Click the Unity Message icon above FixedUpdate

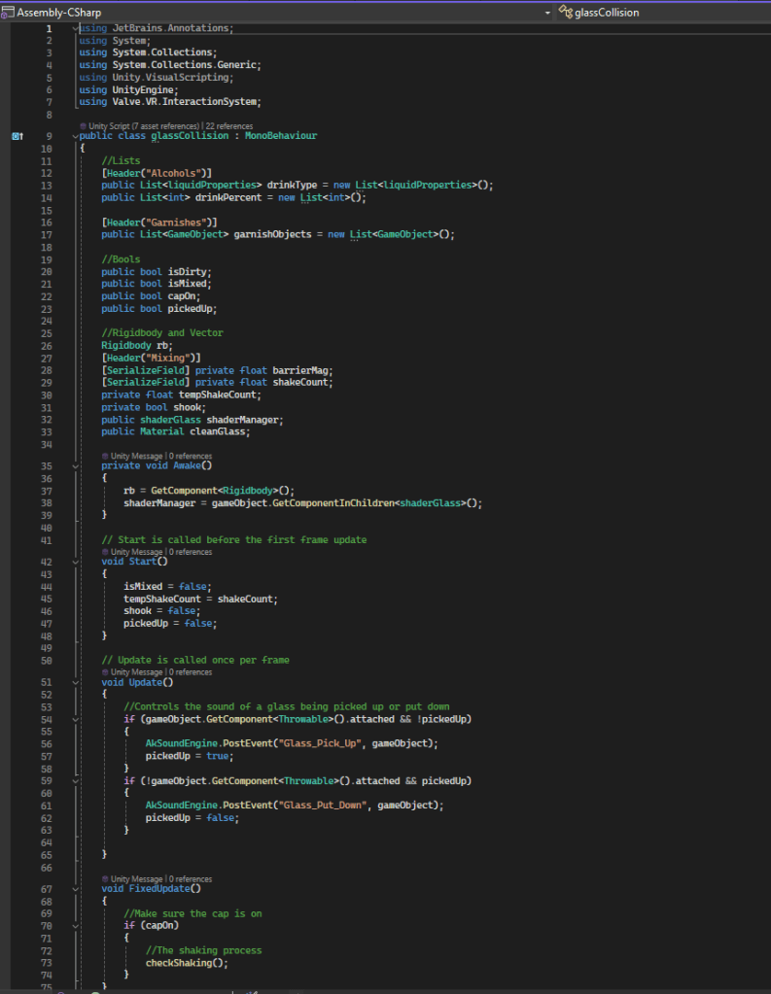pos(105,878)
